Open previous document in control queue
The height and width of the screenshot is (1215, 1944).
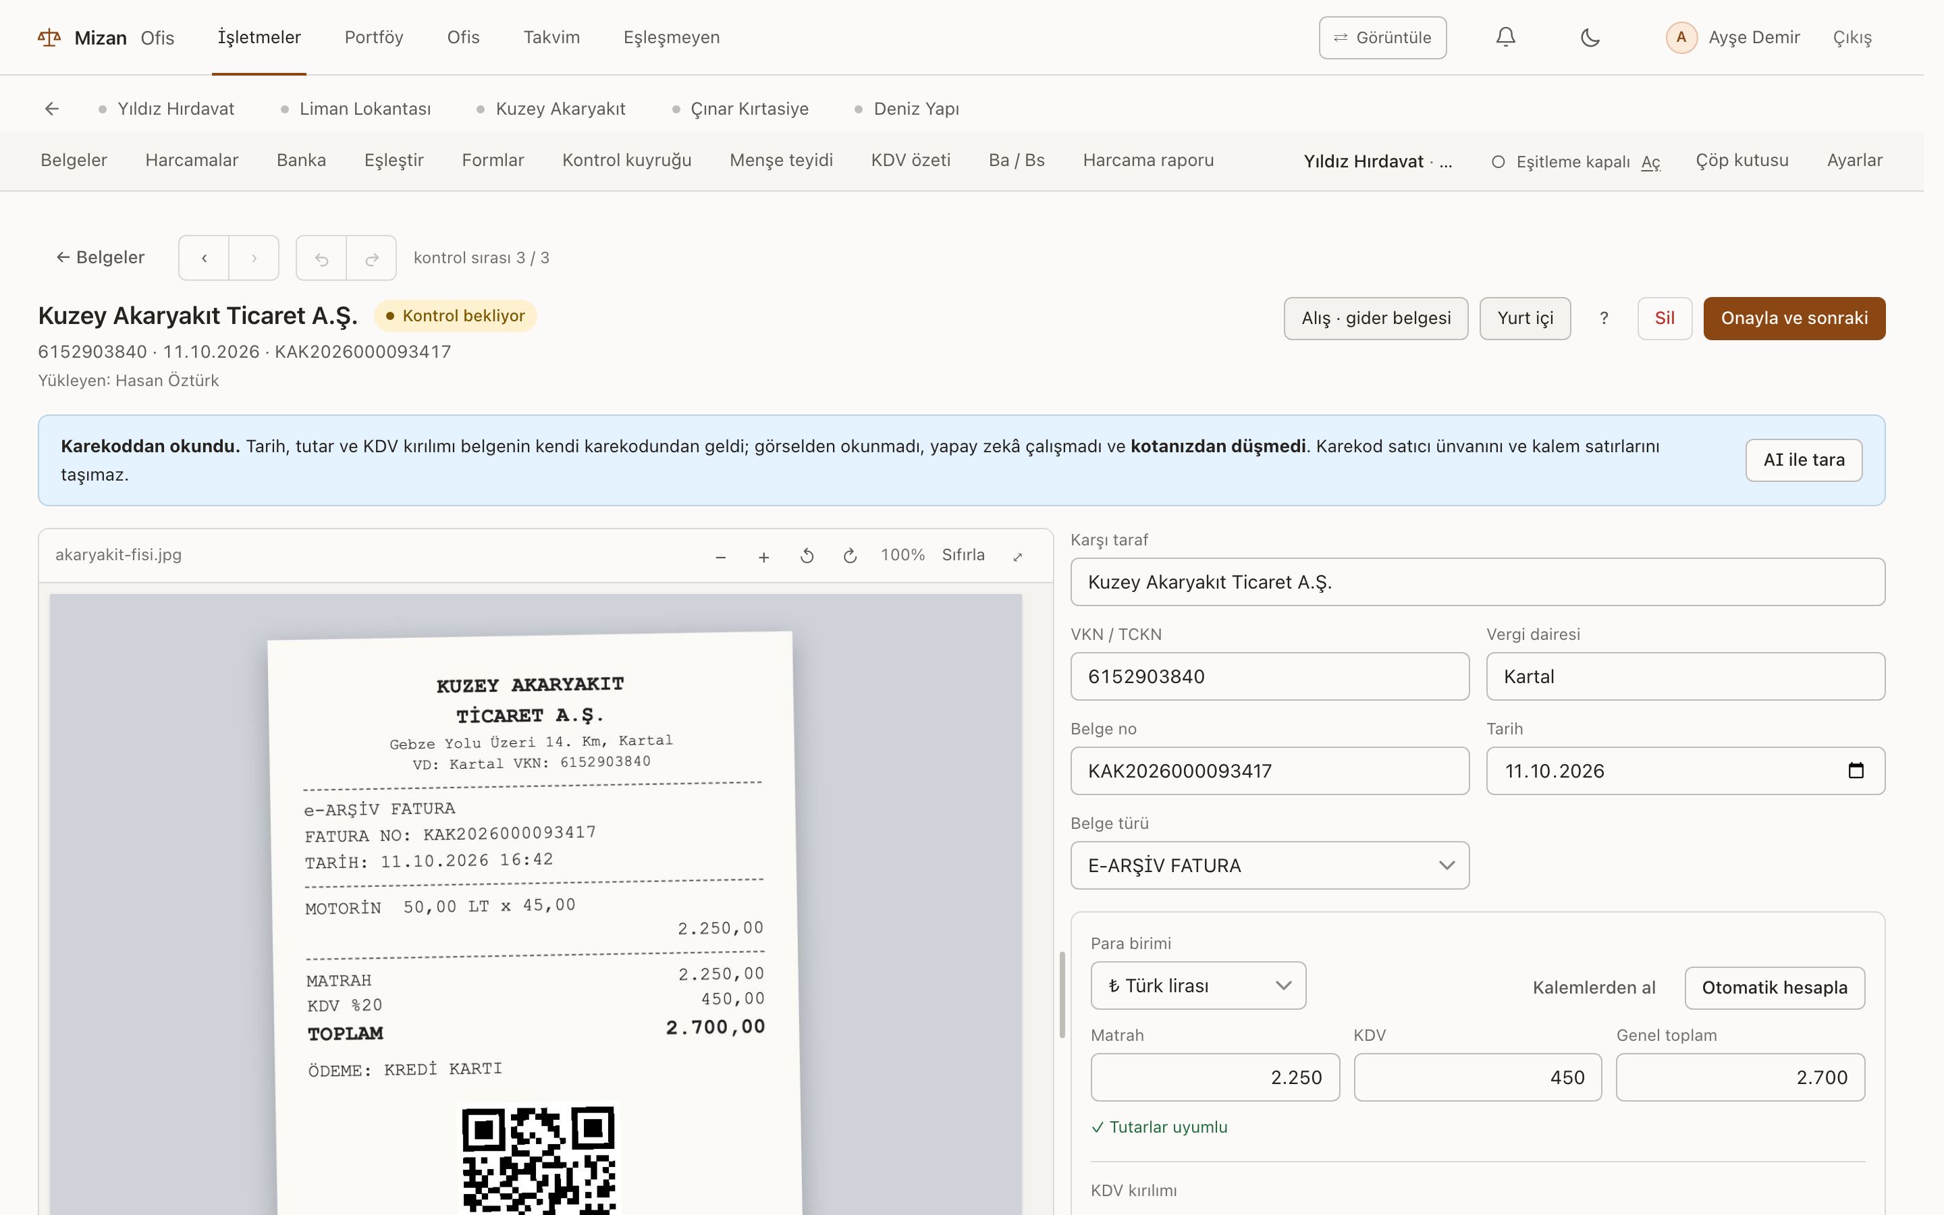pyautogui.click(x=204, y=258)
